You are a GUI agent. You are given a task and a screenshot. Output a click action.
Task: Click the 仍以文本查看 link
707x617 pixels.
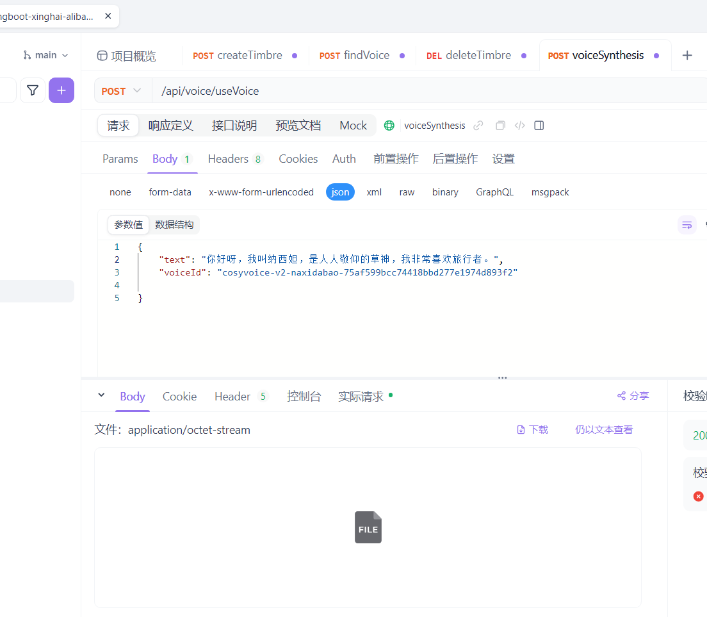pyautogui.click(x=603, y=429)
